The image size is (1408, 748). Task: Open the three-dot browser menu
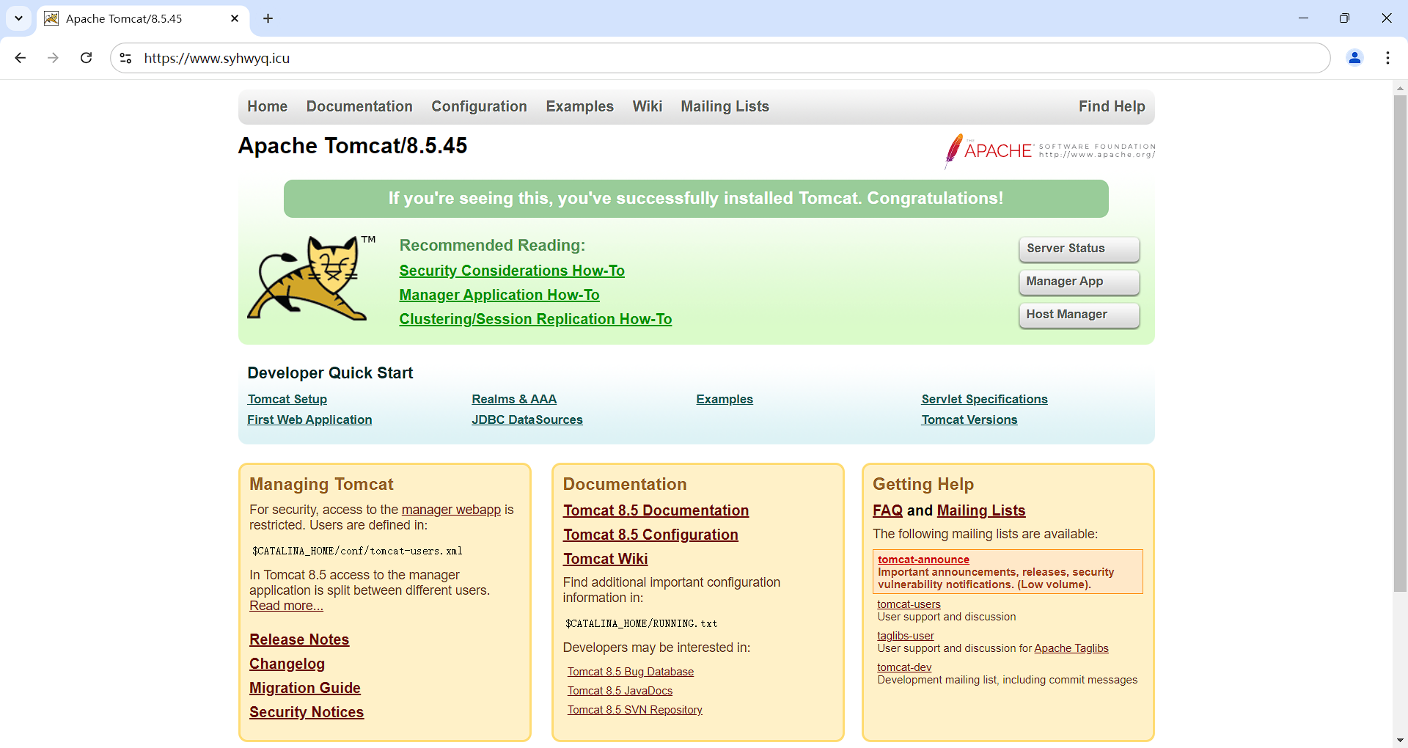pyautogui.click(x=1387, y=58)
